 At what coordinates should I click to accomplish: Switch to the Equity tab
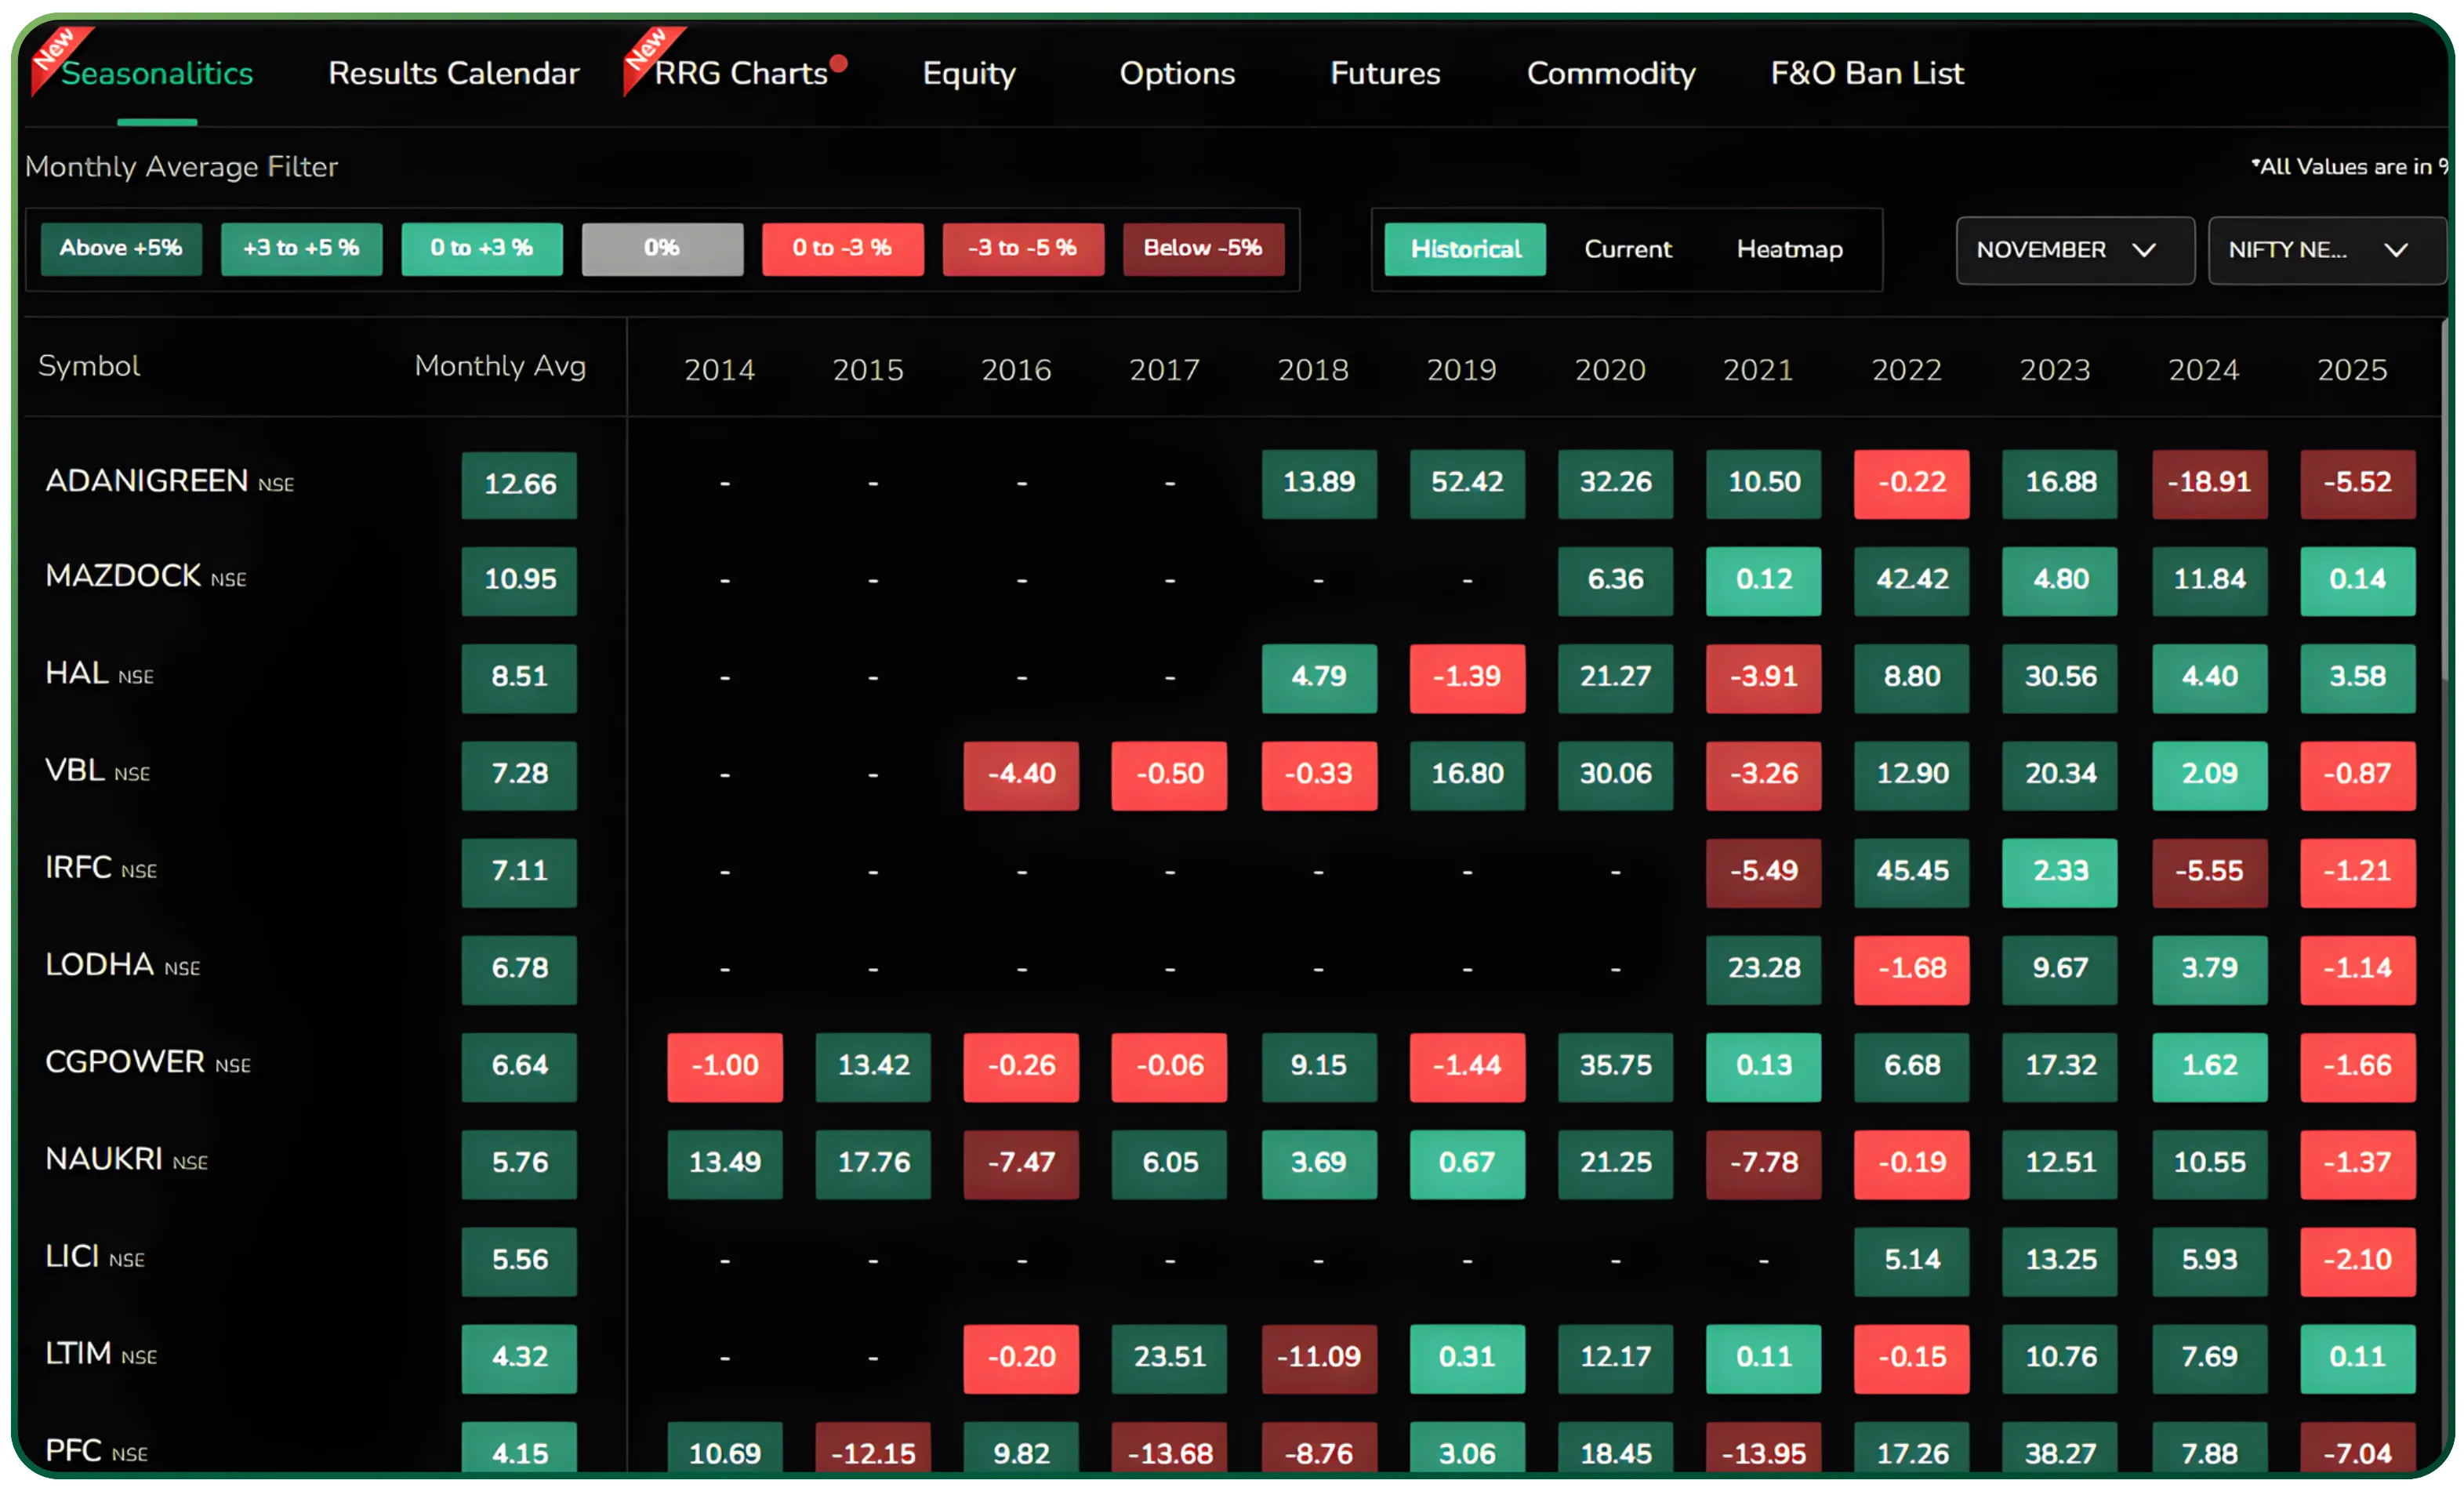[967, 73]
